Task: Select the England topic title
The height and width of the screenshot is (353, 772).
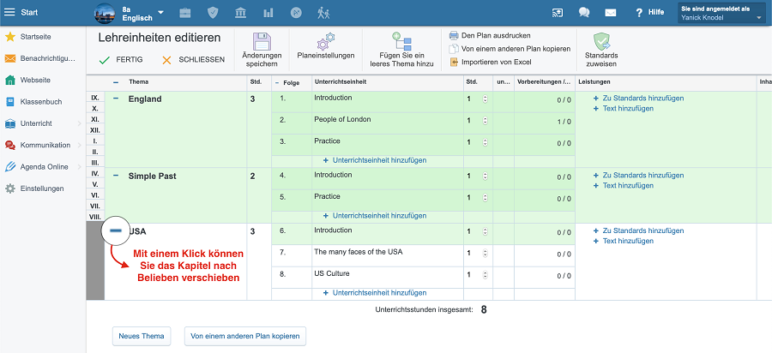Action: click(145, 99)
